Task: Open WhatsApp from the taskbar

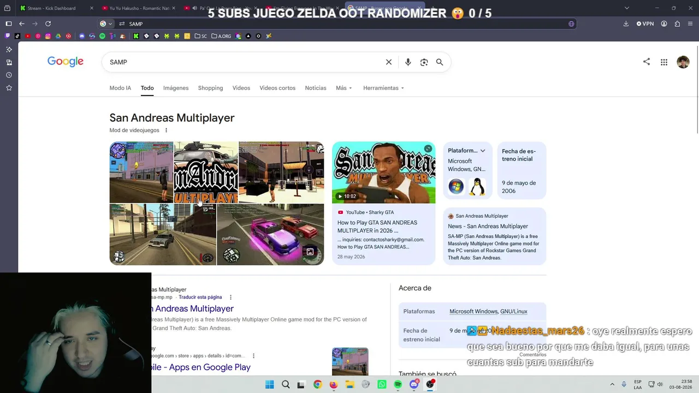Action: tap(382, 384)
